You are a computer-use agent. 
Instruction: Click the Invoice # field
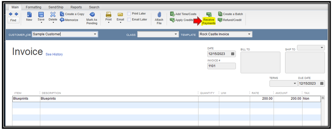(x=222, y=66)
